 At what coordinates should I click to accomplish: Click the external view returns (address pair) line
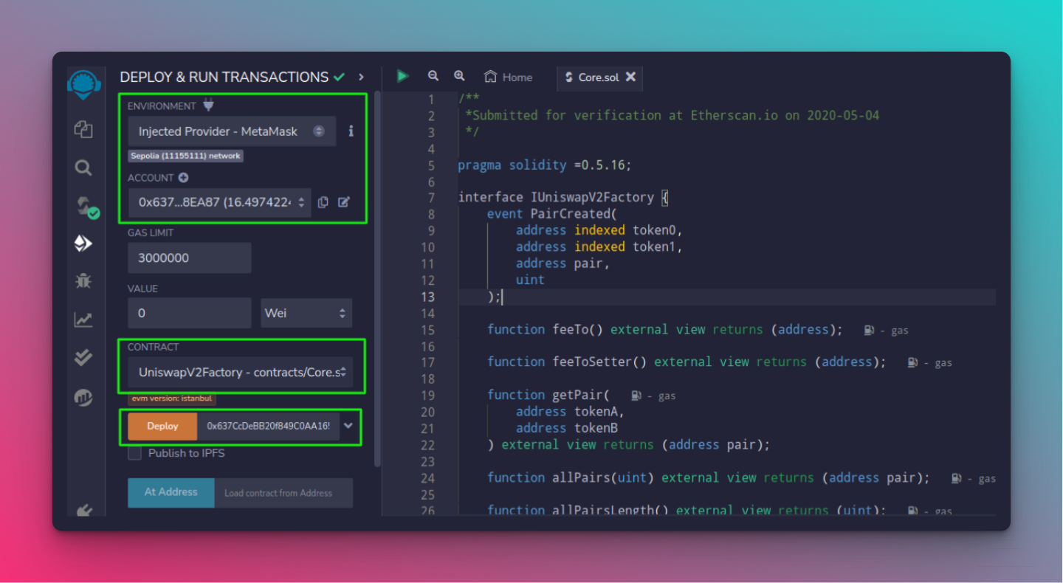pyautogui.click(x=629, y=445)
